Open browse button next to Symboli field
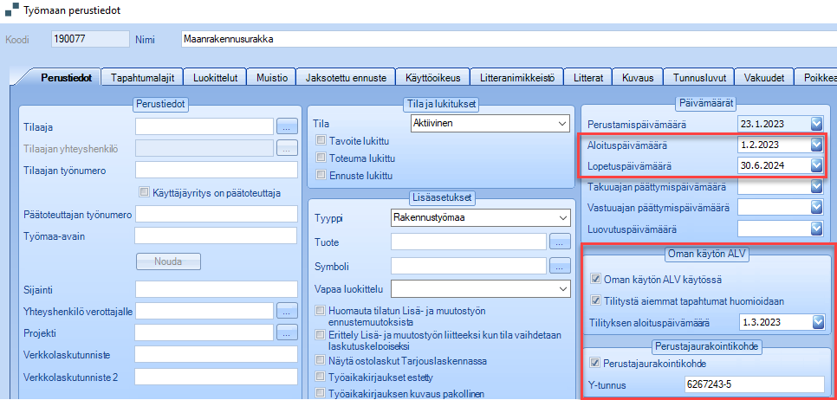 coord(560,265)
